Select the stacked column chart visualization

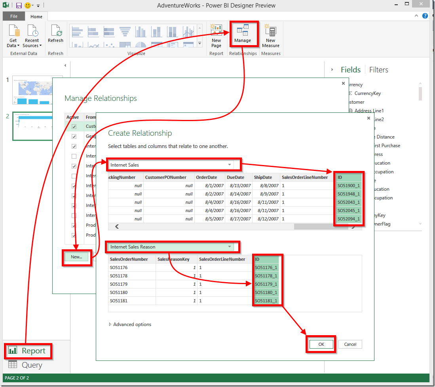click(156, 32)
